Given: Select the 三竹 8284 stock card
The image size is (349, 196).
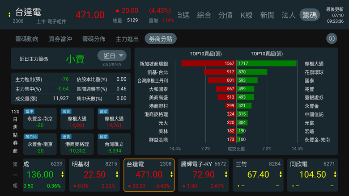Looking at the screenshot, I should [x=258, y=175].
